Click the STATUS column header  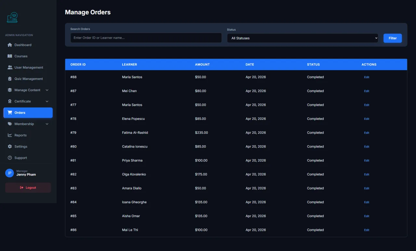coord(313,64)
